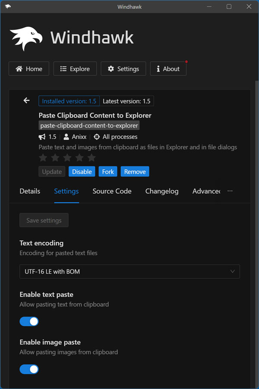This screenshot has height=389, width=259.
Task: Rate the mod one star
Action: pyautogui.click(x=43, y=157)
